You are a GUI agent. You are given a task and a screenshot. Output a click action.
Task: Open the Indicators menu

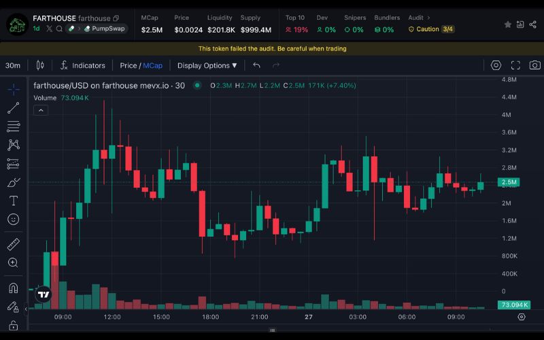[x=82, y=65]
